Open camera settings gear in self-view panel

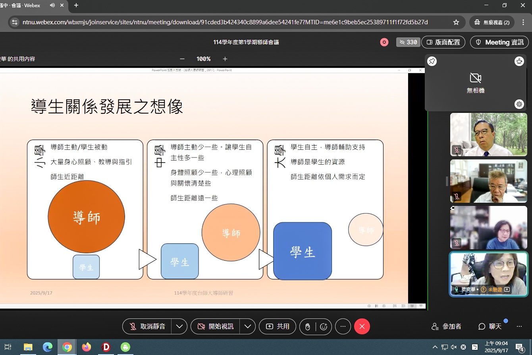tap(519, 104)
